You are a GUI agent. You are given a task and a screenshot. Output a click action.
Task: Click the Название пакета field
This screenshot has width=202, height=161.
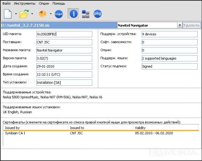click(x=64, y=50)
